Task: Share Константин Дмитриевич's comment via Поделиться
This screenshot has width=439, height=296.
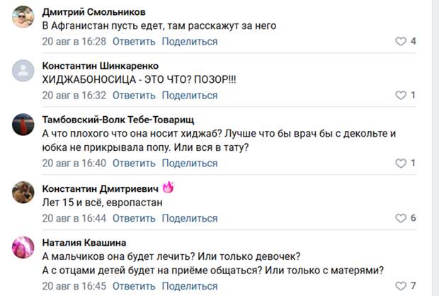Action: click(x=190, y=218)
